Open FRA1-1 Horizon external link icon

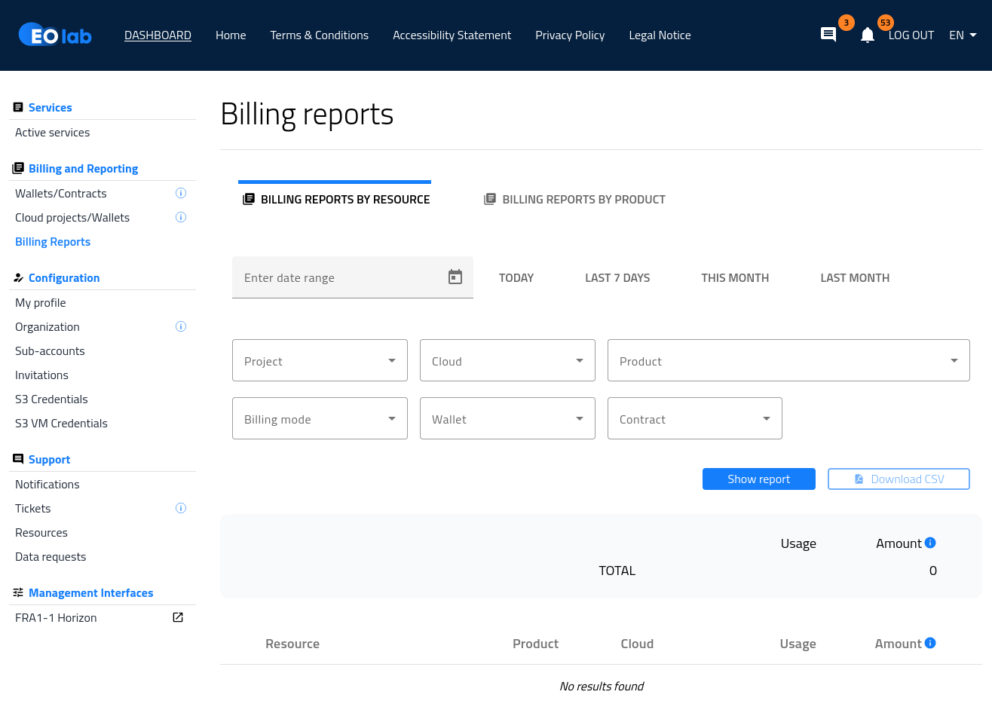click(178, 617)
